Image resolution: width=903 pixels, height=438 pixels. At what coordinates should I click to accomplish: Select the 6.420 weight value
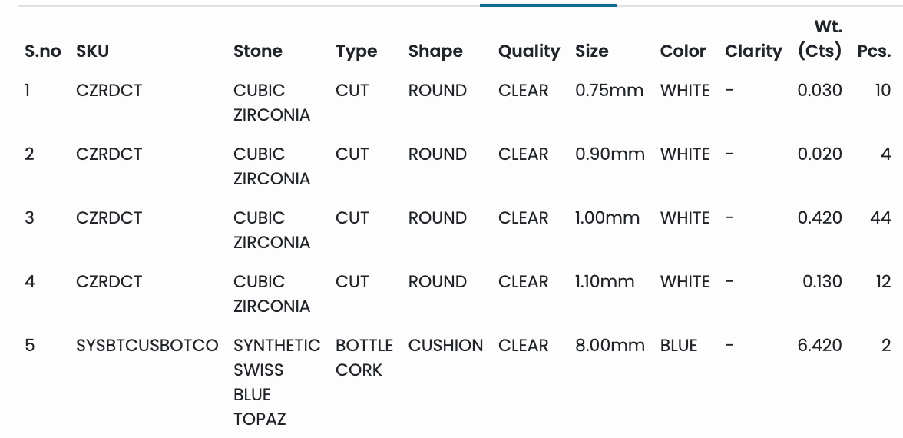pos(819,346)
